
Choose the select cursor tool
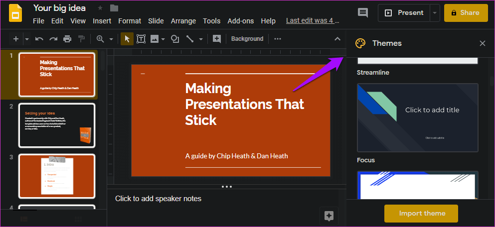click(x=127, y=39)
